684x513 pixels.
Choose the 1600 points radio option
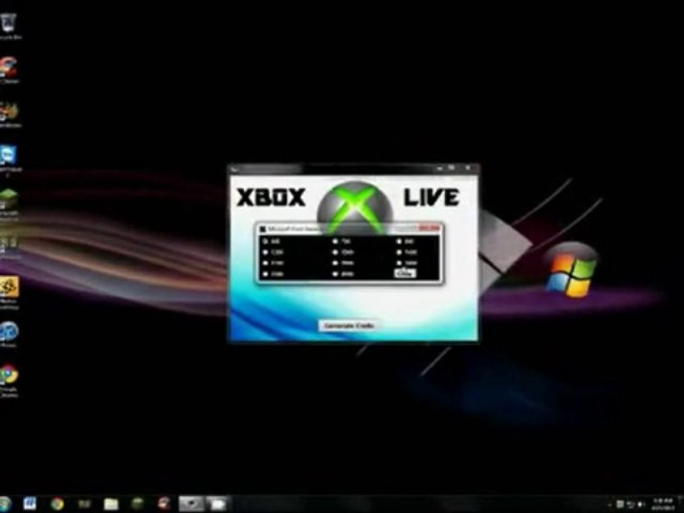pos(399,252)
